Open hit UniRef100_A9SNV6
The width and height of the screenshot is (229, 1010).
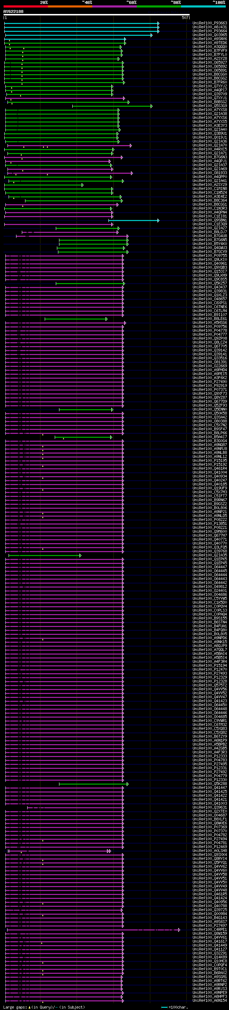[x=210, y=39]
